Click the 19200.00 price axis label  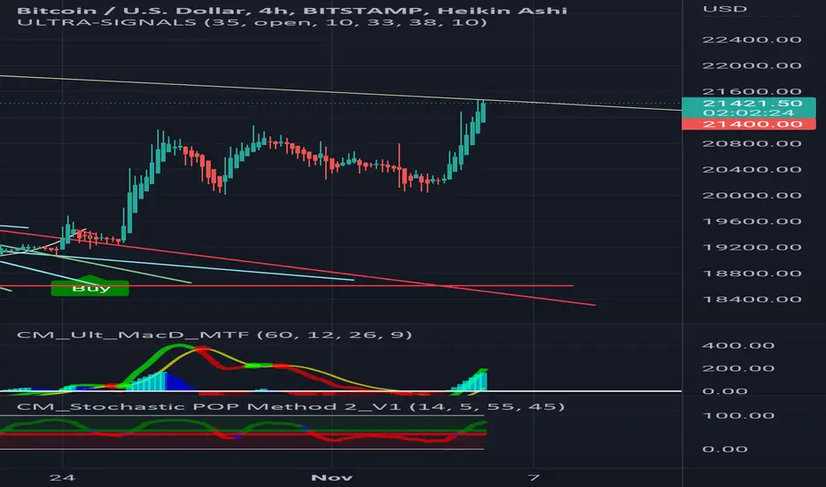(752, 247)
